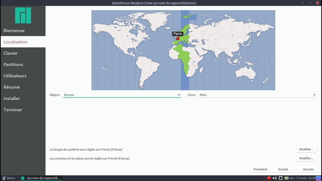The height and width of the screenshot is (181, 322).
Task: Click the numbers and dates locale text
Action: (x=90, y=158)
